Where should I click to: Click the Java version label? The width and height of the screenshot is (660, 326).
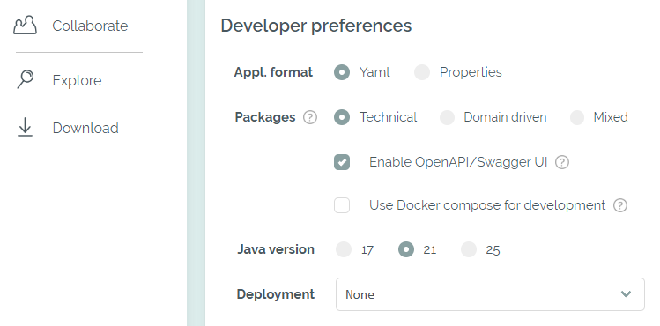276,249
